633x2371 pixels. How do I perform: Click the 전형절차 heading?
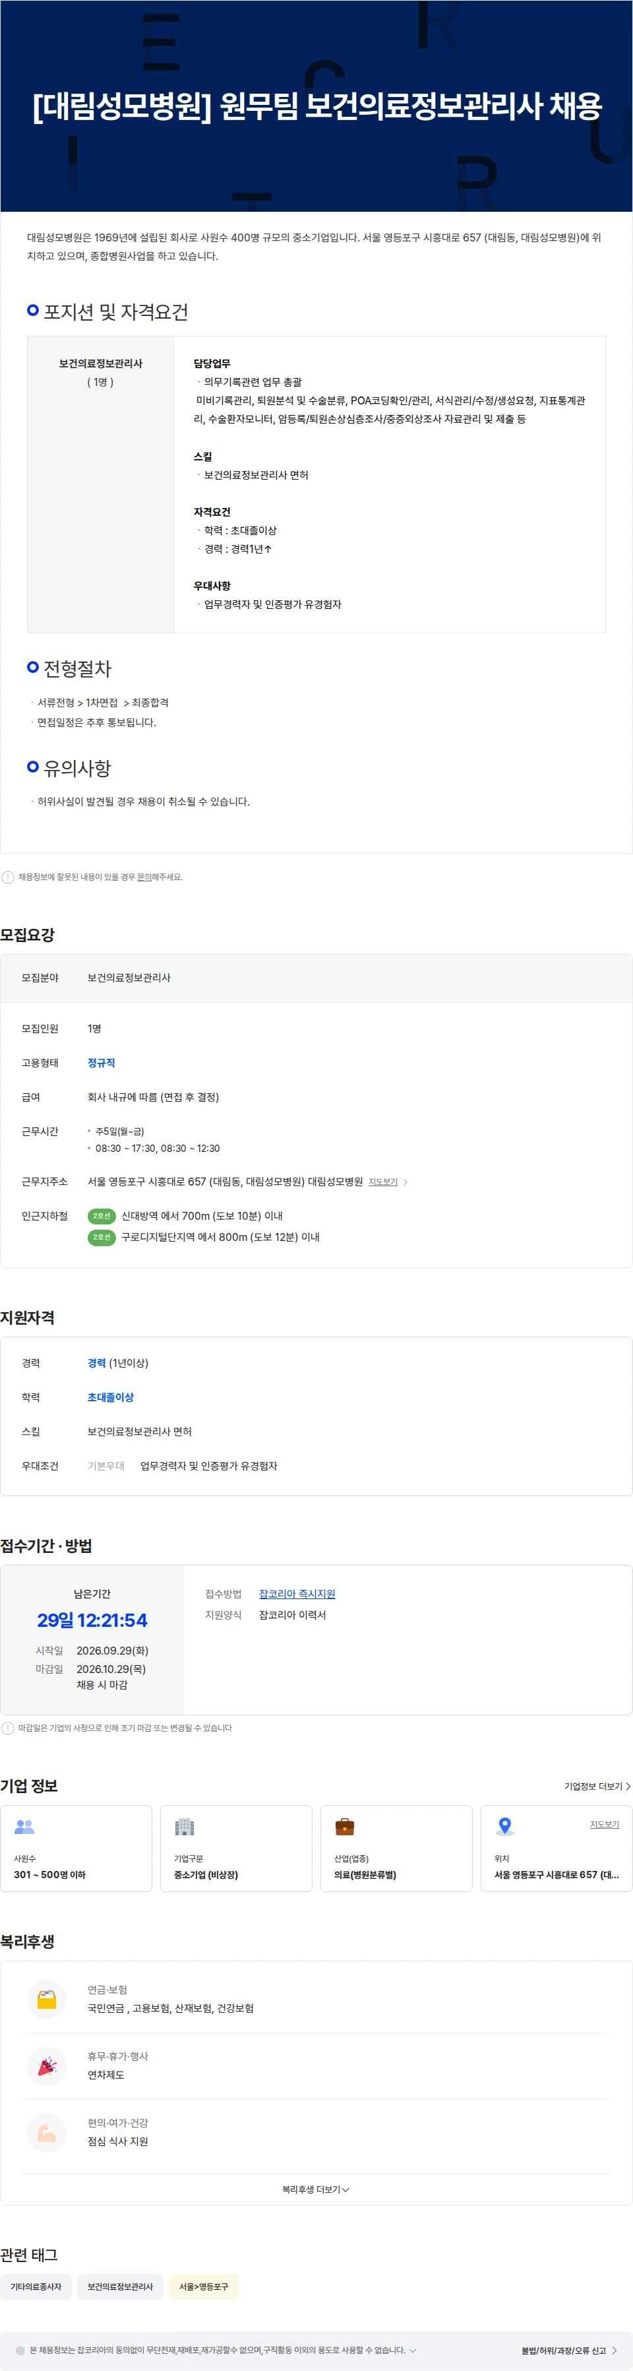tap(77, 668)
